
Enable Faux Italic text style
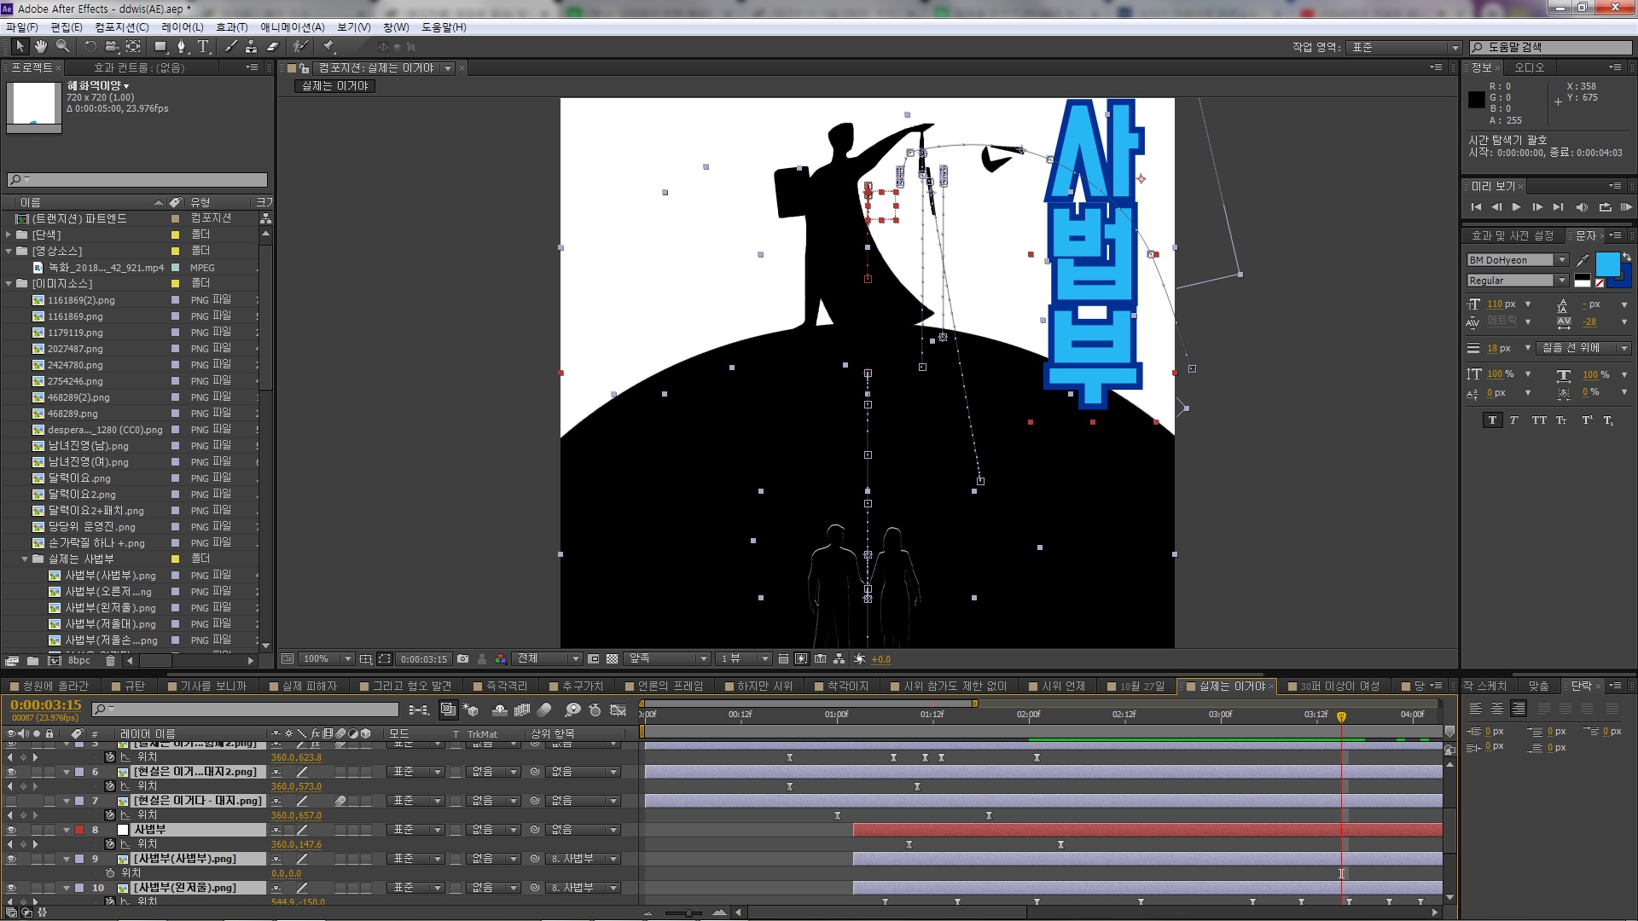[1514, 420]
